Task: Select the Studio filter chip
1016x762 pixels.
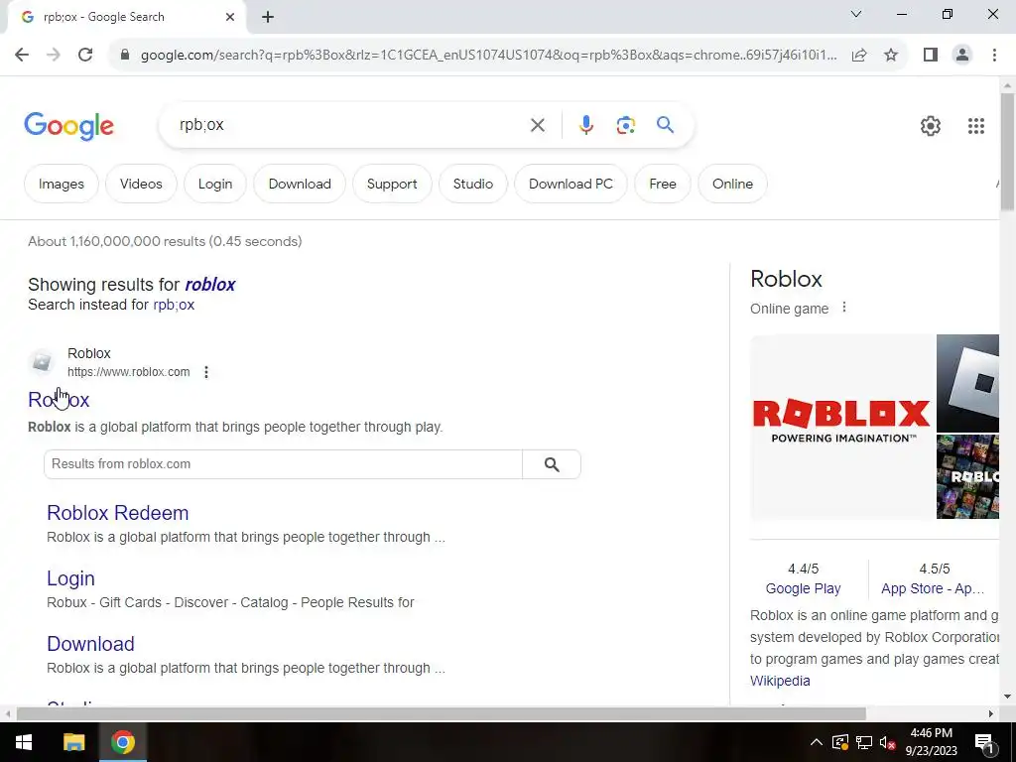Action: tap(473, 184)
